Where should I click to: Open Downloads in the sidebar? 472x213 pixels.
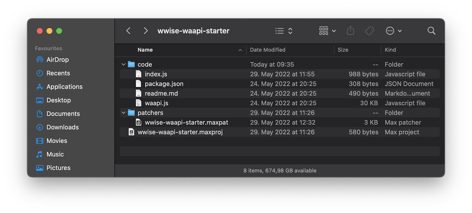click(x=63, y=127)
